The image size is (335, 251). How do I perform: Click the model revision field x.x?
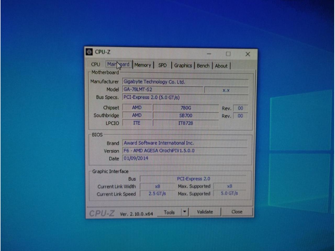pyautogui.click(x=226, y=90)
